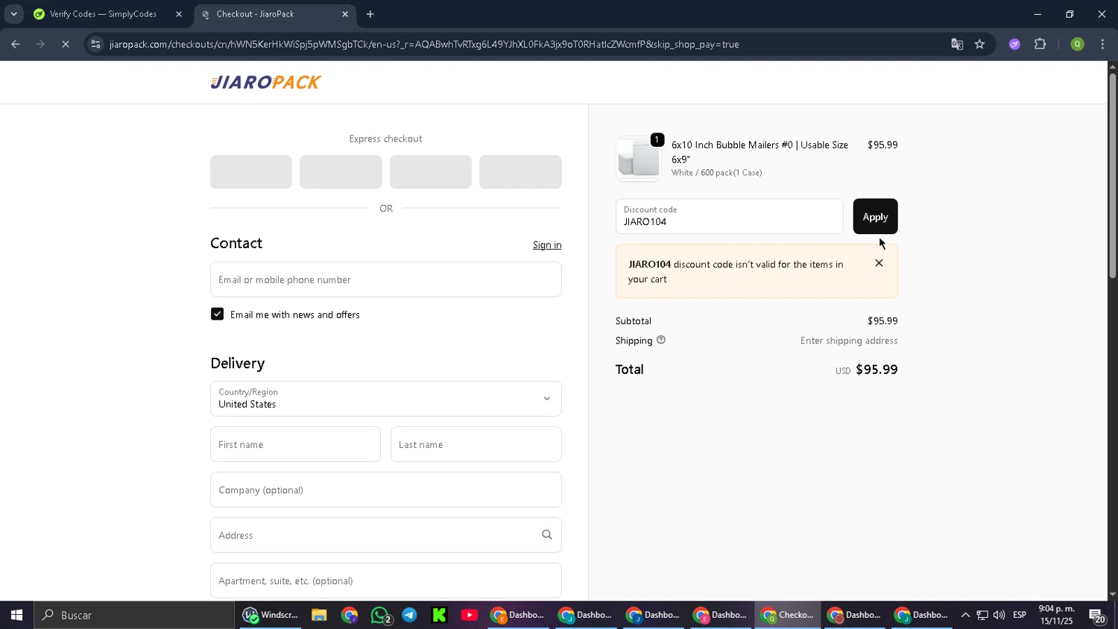Image resolution: width=1118 pixels, height=629 pixels.
Task: Click the Discount code input field
Action: (729, 217)
